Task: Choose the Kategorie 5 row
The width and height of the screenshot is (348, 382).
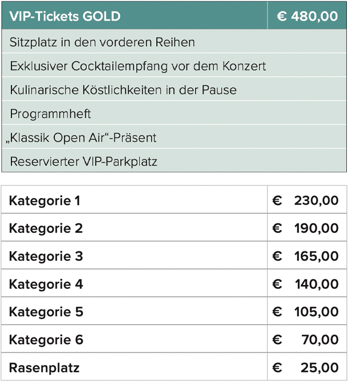Action: point(174,311)
